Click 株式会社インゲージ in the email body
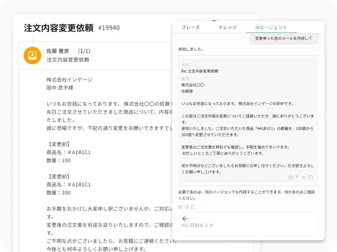Image resolution: width=337 pixels, height=252 pixels. 70,80
